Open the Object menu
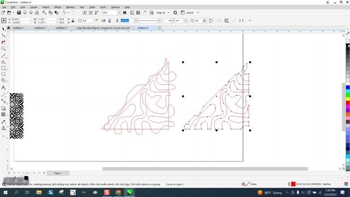Viewport: 350px width, 197px height. 45,7
